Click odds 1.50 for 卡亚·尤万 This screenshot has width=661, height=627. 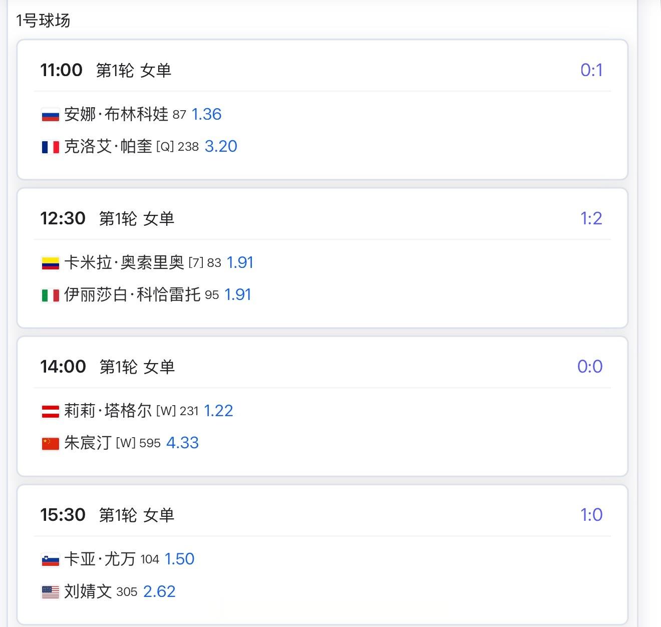point(179,559)
